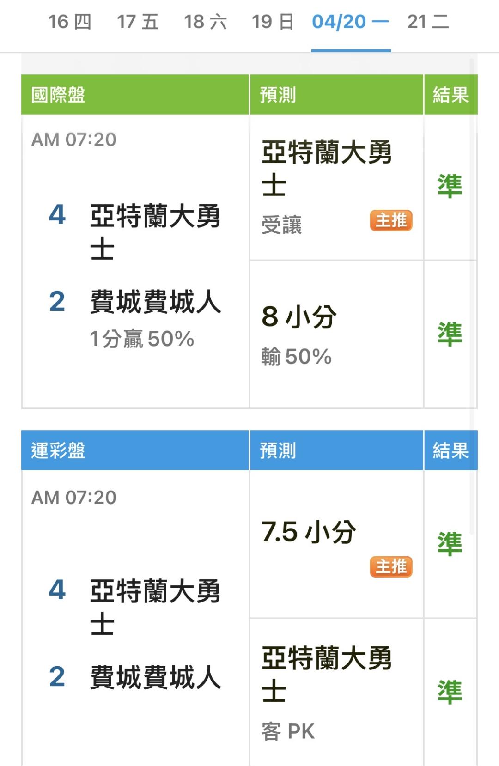Click 費城費城人 team in 運彩盤 game

coord(155,677)
